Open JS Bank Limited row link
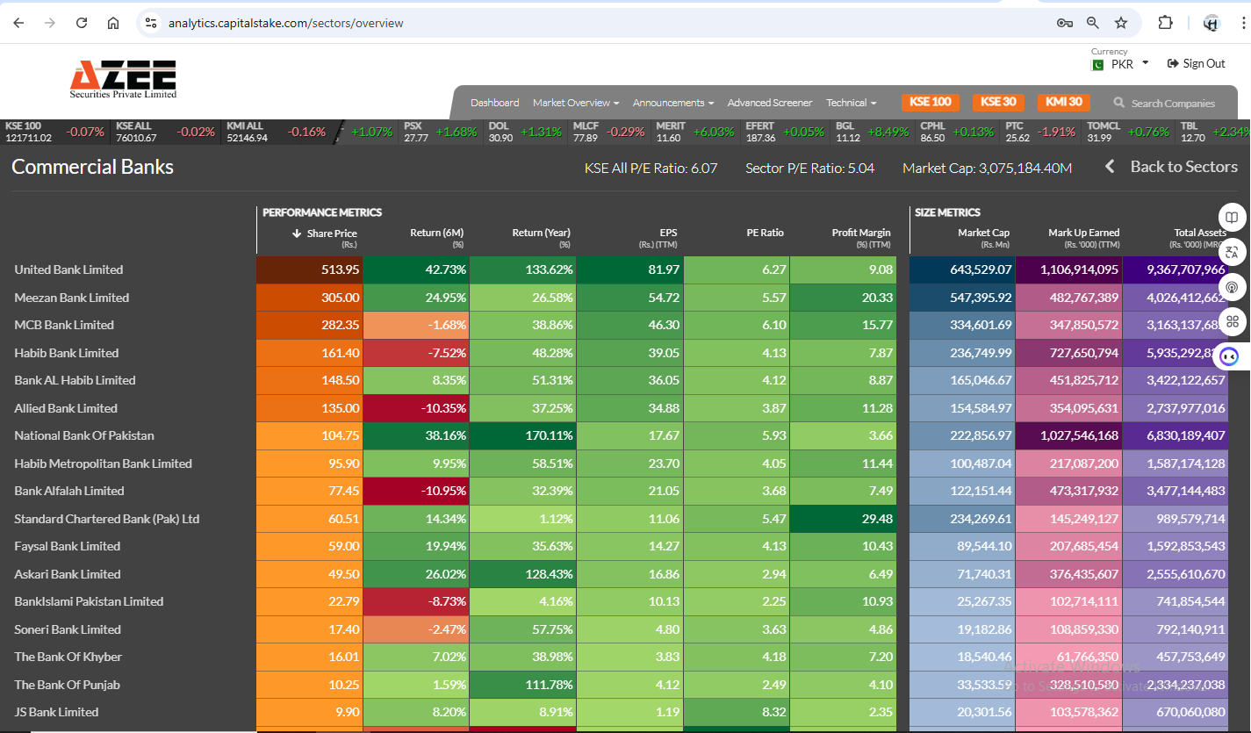Image resolution: width=1251 pixels, height=733 pixels. [56, 712]
